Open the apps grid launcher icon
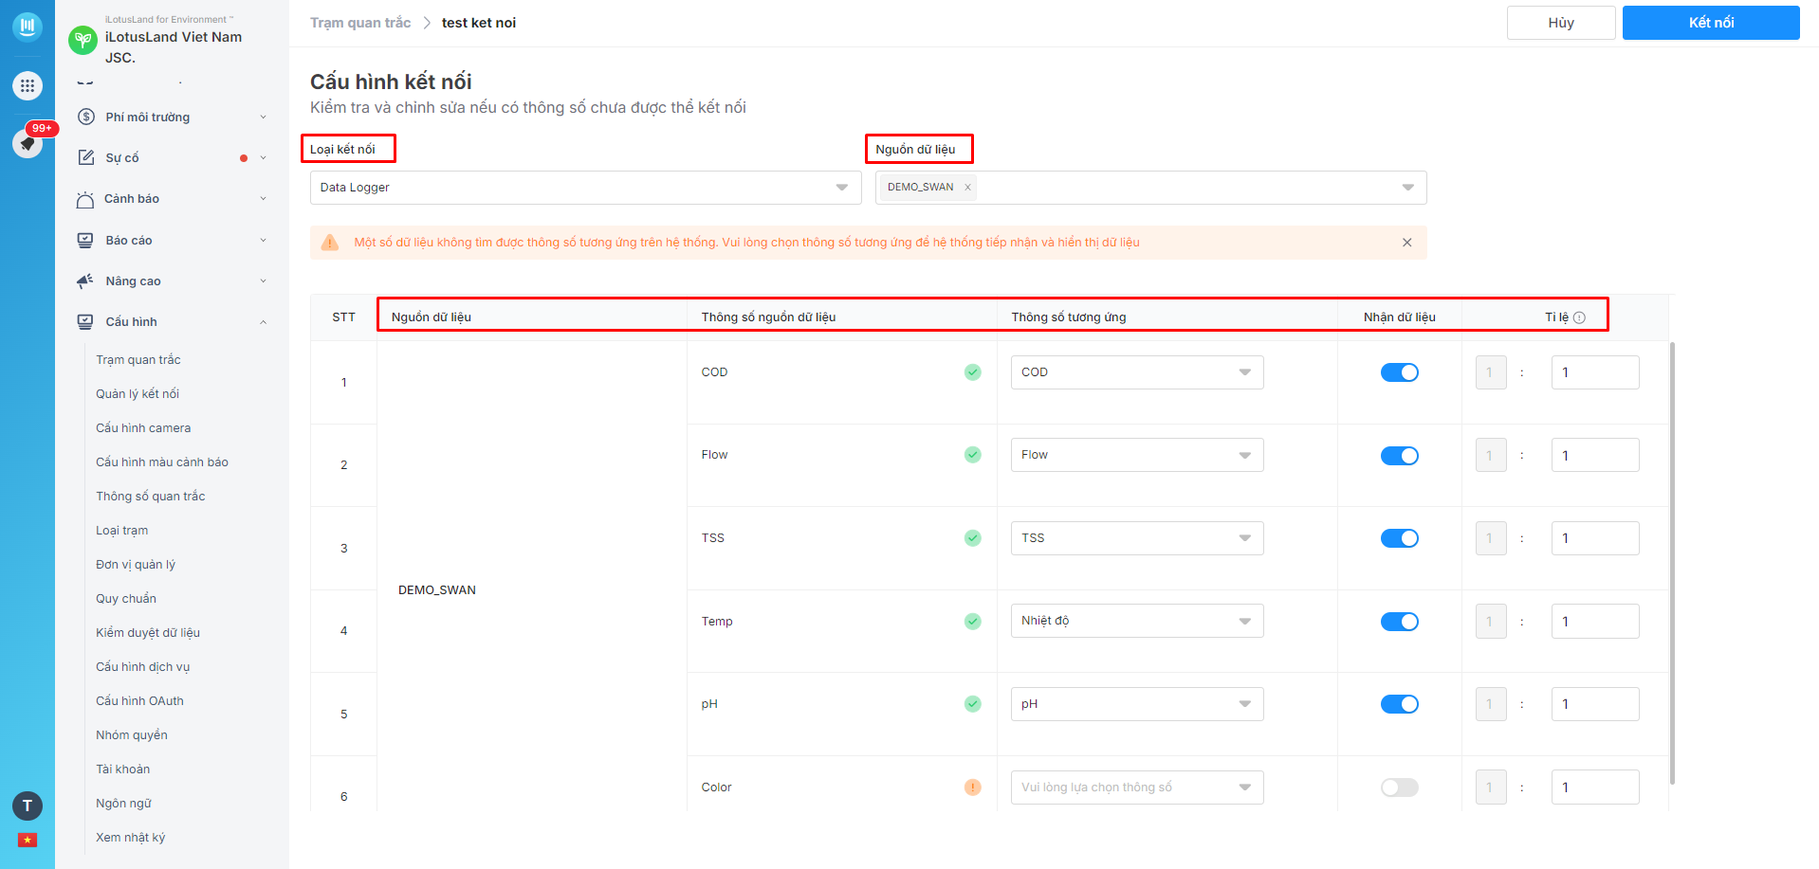 pyautogui.click(x=28, y=86)
